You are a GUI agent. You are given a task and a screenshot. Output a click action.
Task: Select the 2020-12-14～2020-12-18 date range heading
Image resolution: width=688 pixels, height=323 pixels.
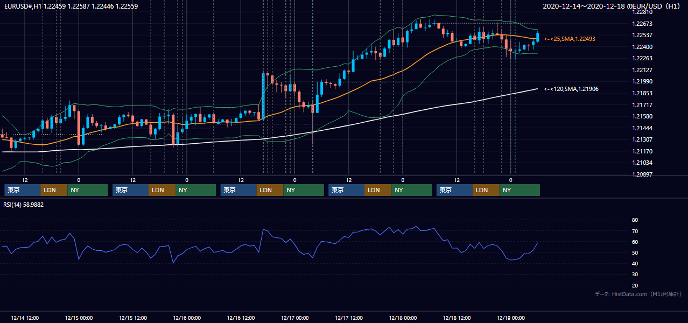611,6
